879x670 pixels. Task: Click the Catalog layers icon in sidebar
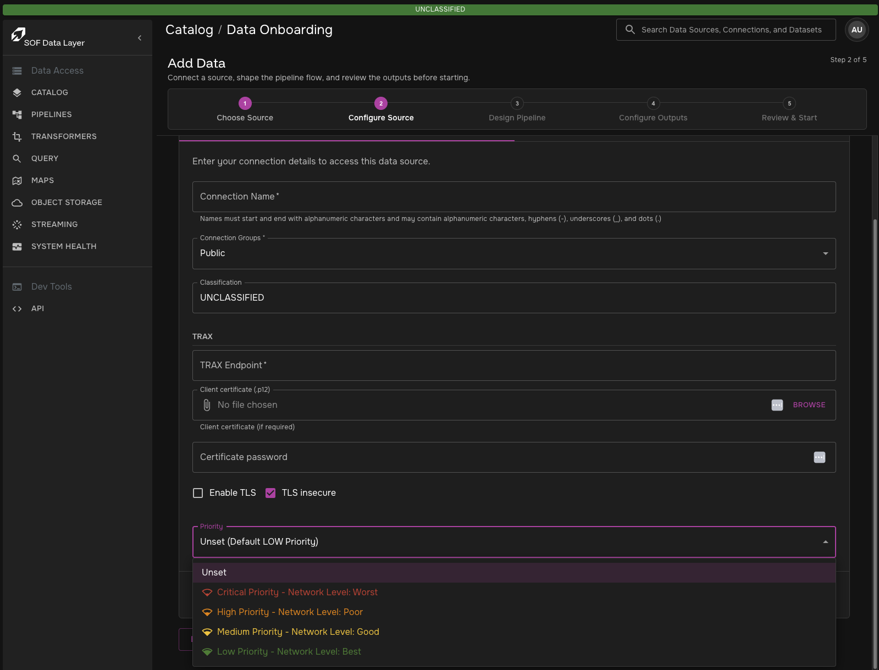pos(17,92)
